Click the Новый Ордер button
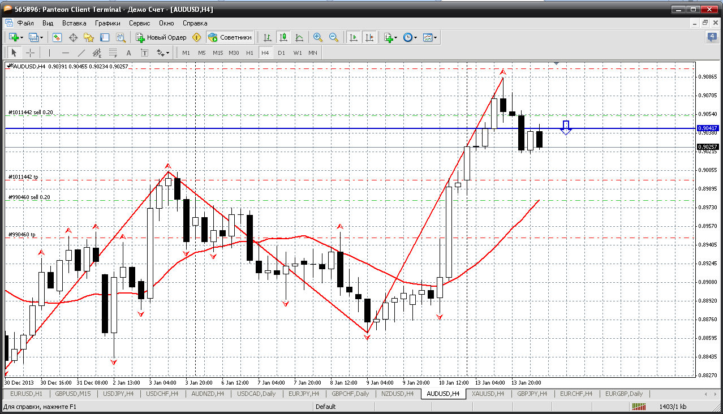Screen dimensions: 723x414 161,37
